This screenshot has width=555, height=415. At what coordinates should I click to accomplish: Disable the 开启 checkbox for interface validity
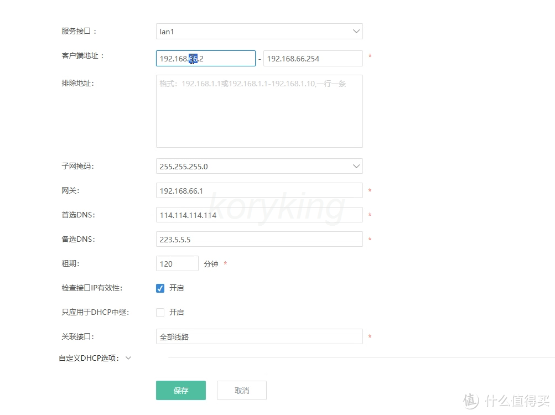pos(160,288)
